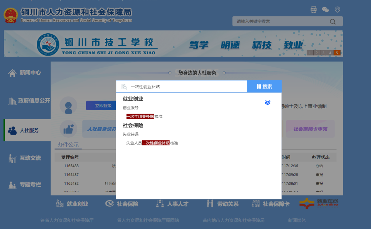Open 就业创业 in the bottom navigation

click(77, 204)
